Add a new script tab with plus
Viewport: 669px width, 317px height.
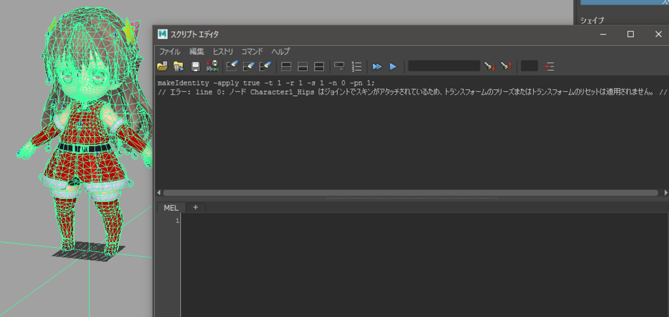coord(195,207)
